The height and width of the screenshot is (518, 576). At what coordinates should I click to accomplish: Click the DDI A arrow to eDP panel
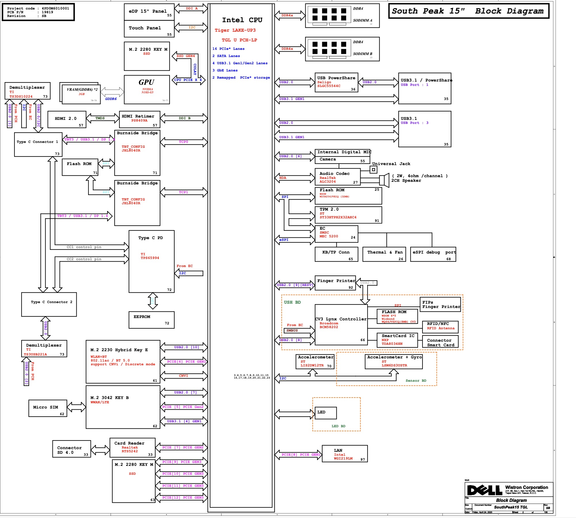pos(191,9)
